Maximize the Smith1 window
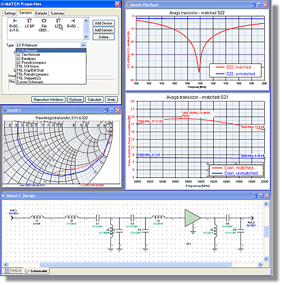This screenshot has width=282, height=285. [x=112, y=110]
